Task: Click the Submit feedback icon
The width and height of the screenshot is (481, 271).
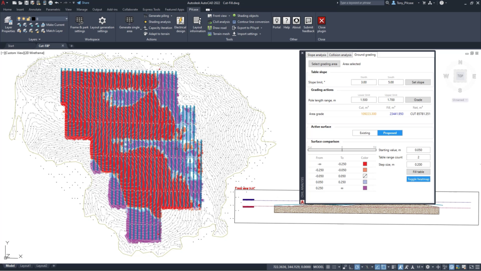Action: (x=308, y=21)
